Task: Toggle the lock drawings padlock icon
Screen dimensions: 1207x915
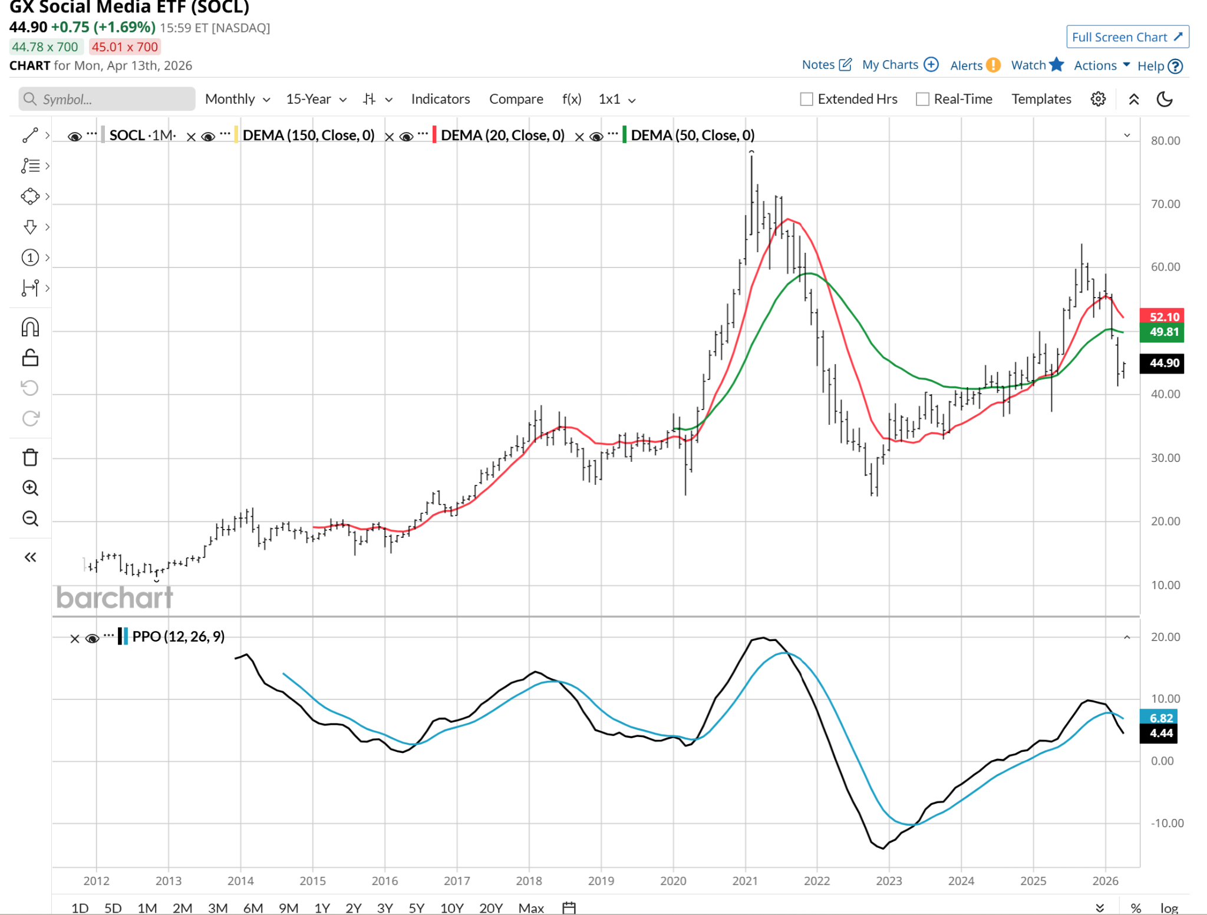Action: [30, 358]
